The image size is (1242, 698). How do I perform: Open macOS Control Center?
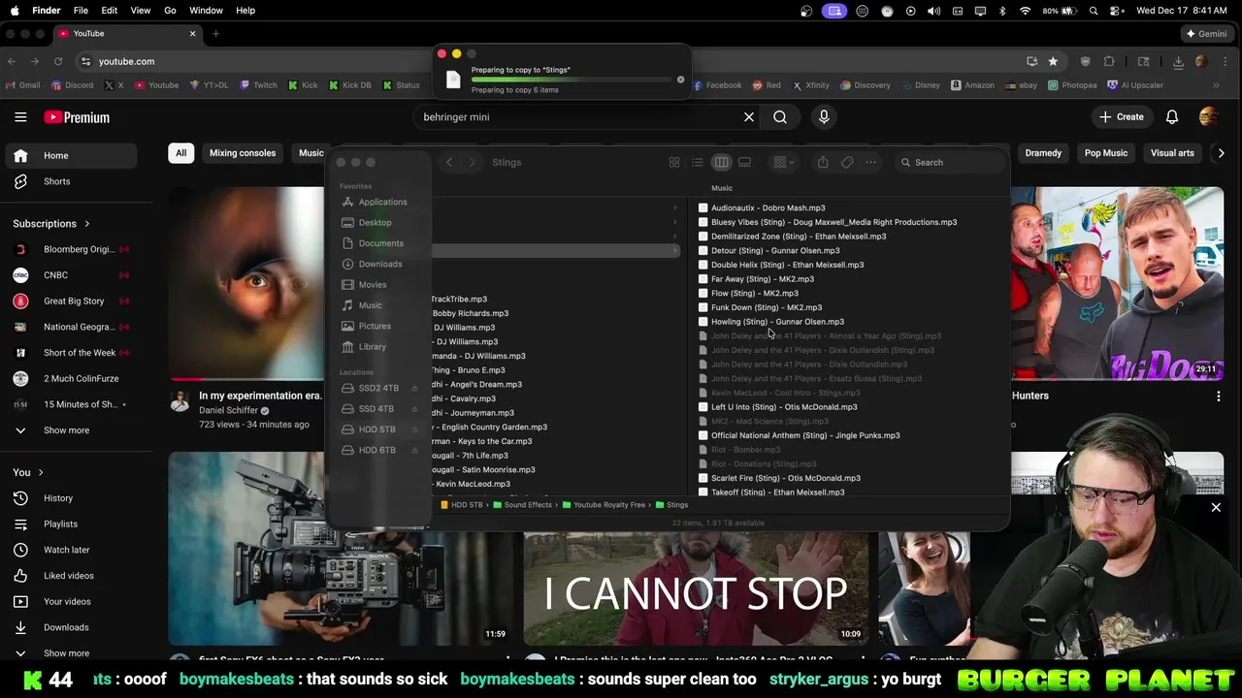click(1118, 11)
